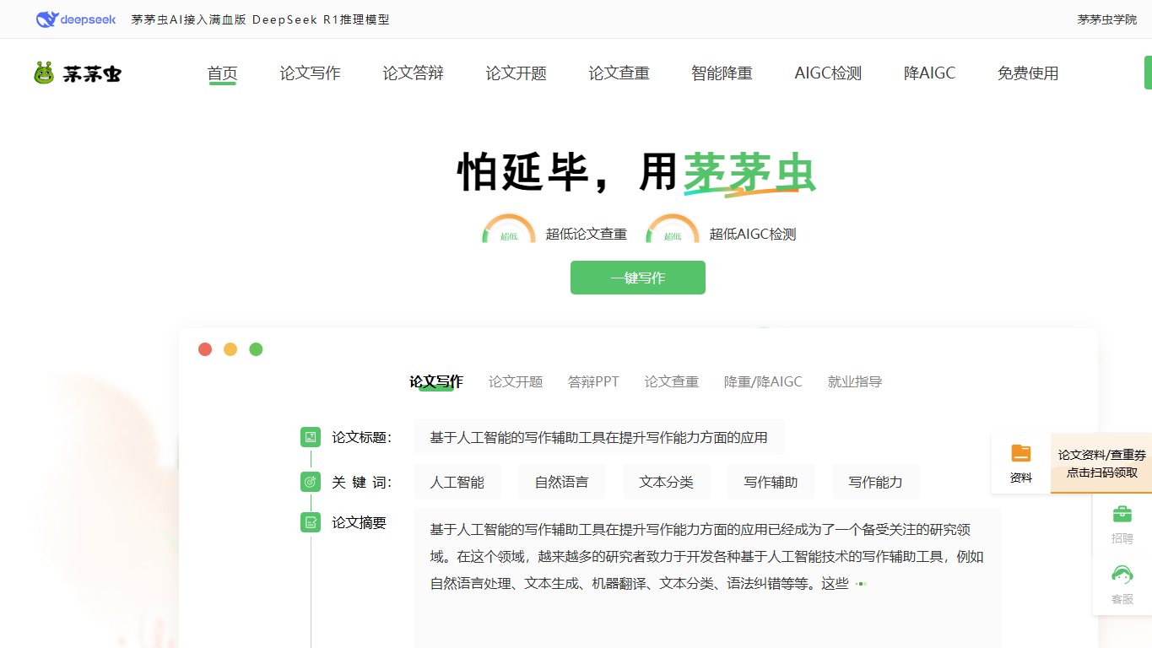
Task: Open the 客服 headset icon
Action: click(1122, 575)
